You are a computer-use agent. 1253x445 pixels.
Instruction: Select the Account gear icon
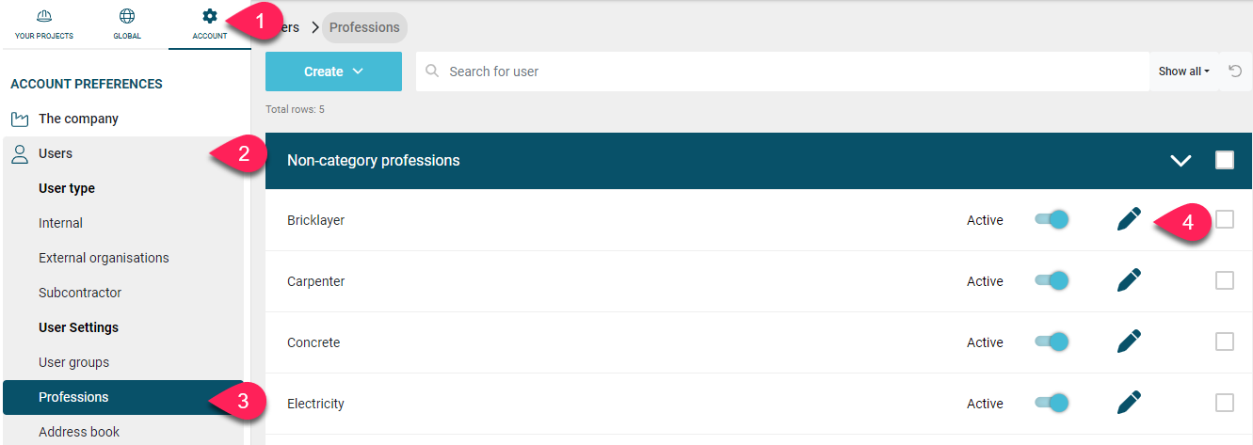[210, 16]
